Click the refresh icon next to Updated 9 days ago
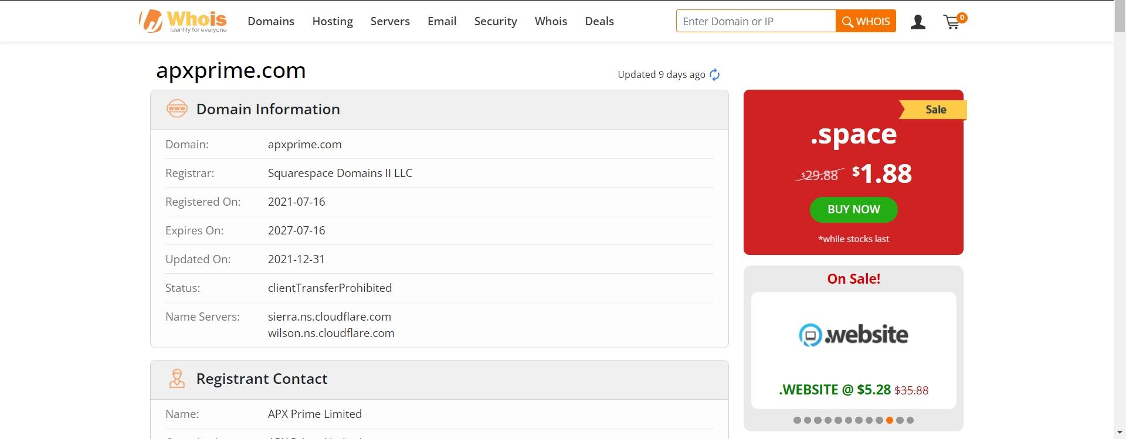 714,74
